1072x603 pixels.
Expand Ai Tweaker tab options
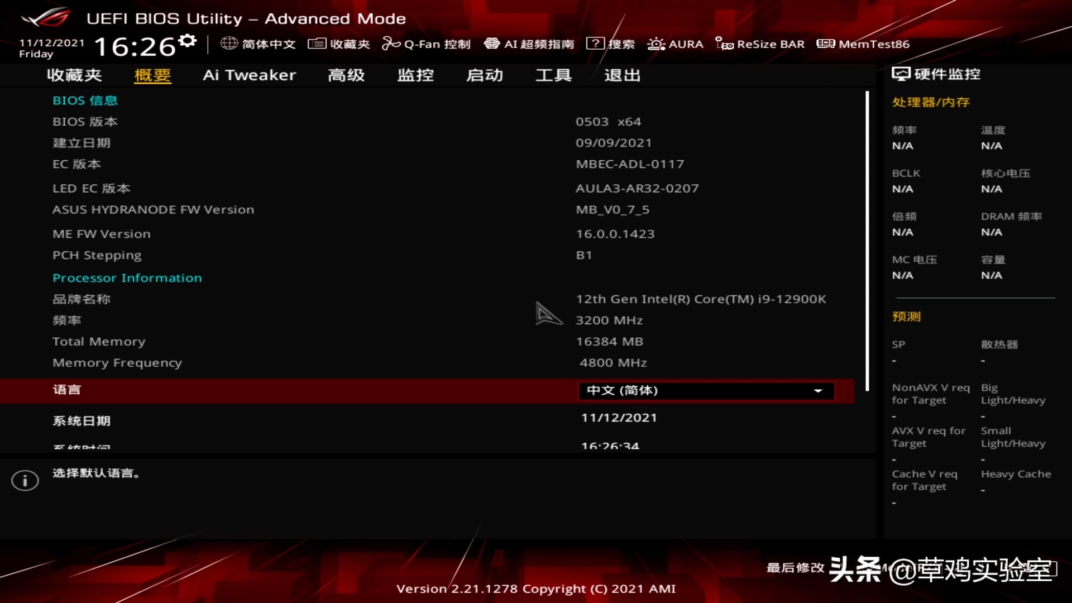point(250,74)
